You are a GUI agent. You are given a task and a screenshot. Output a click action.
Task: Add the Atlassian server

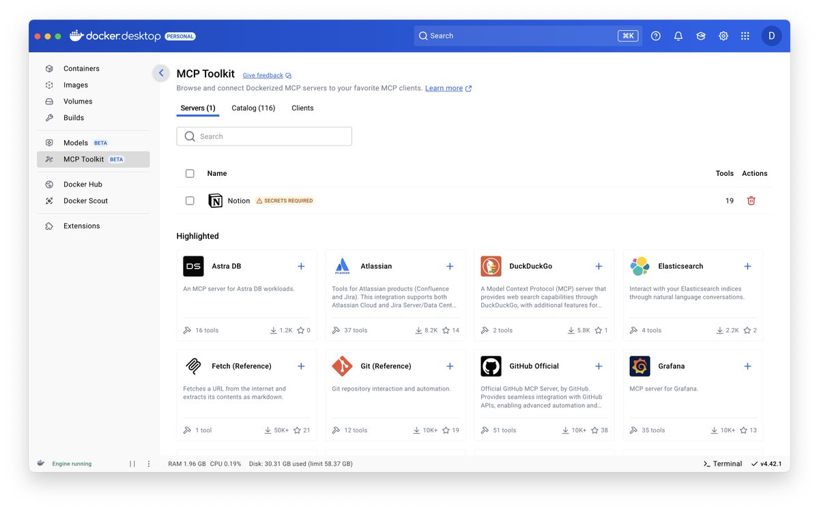pyautogui.click(x=450, y=266)
